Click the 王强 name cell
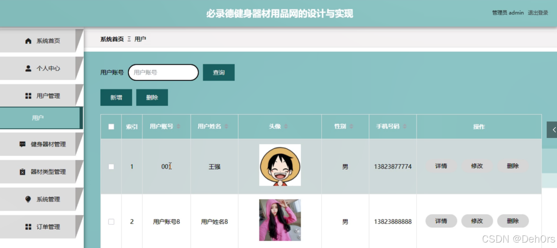 [214, 167]
